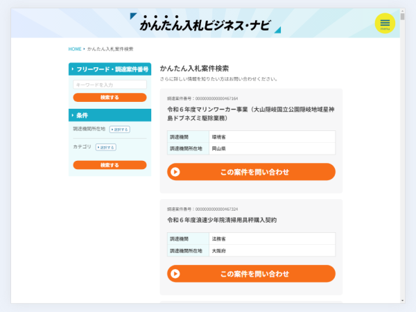Inquire about the 浪速少年院清掃用具 case

(251, 274)
